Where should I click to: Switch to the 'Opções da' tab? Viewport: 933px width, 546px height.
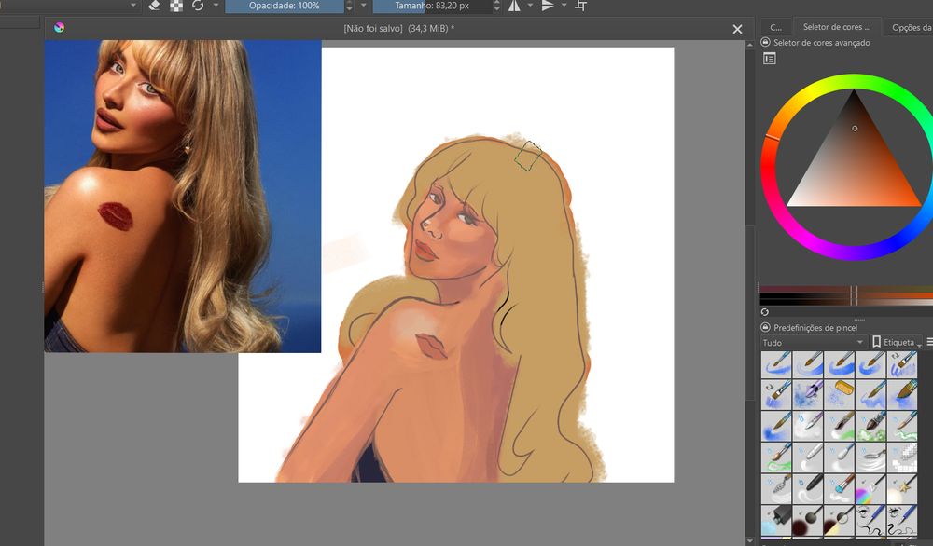[x=911, y=27]
